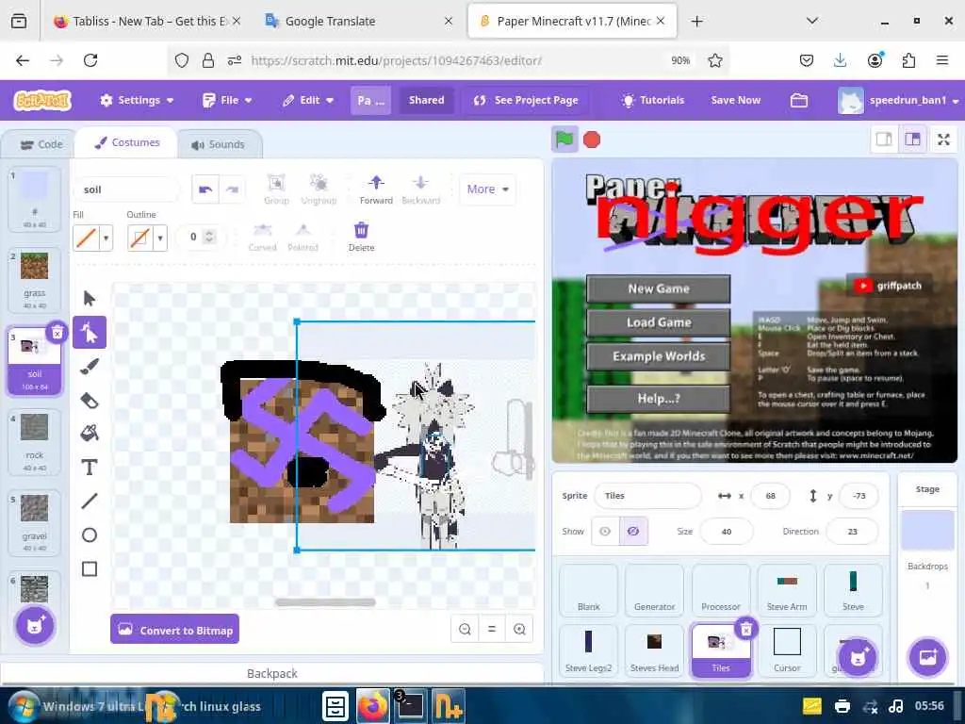This screenshot has height=724, width=965.
Task: Expand the More options dropdown
Action: click(487, 189)
